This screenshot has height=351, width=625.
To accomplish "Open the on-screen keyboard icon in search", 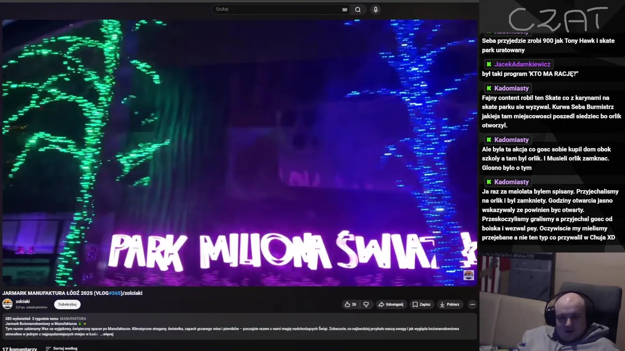I will (345, 9).
